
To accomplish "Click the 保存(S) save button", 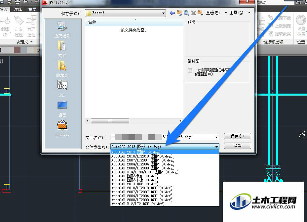I will tap(237, 136).
